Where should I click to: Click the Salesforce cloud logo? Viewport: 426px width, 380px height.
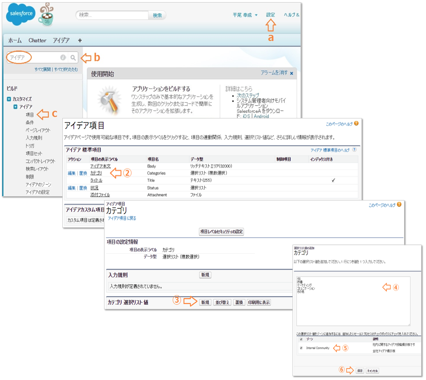pyautogui.click(x=21, y=14)
